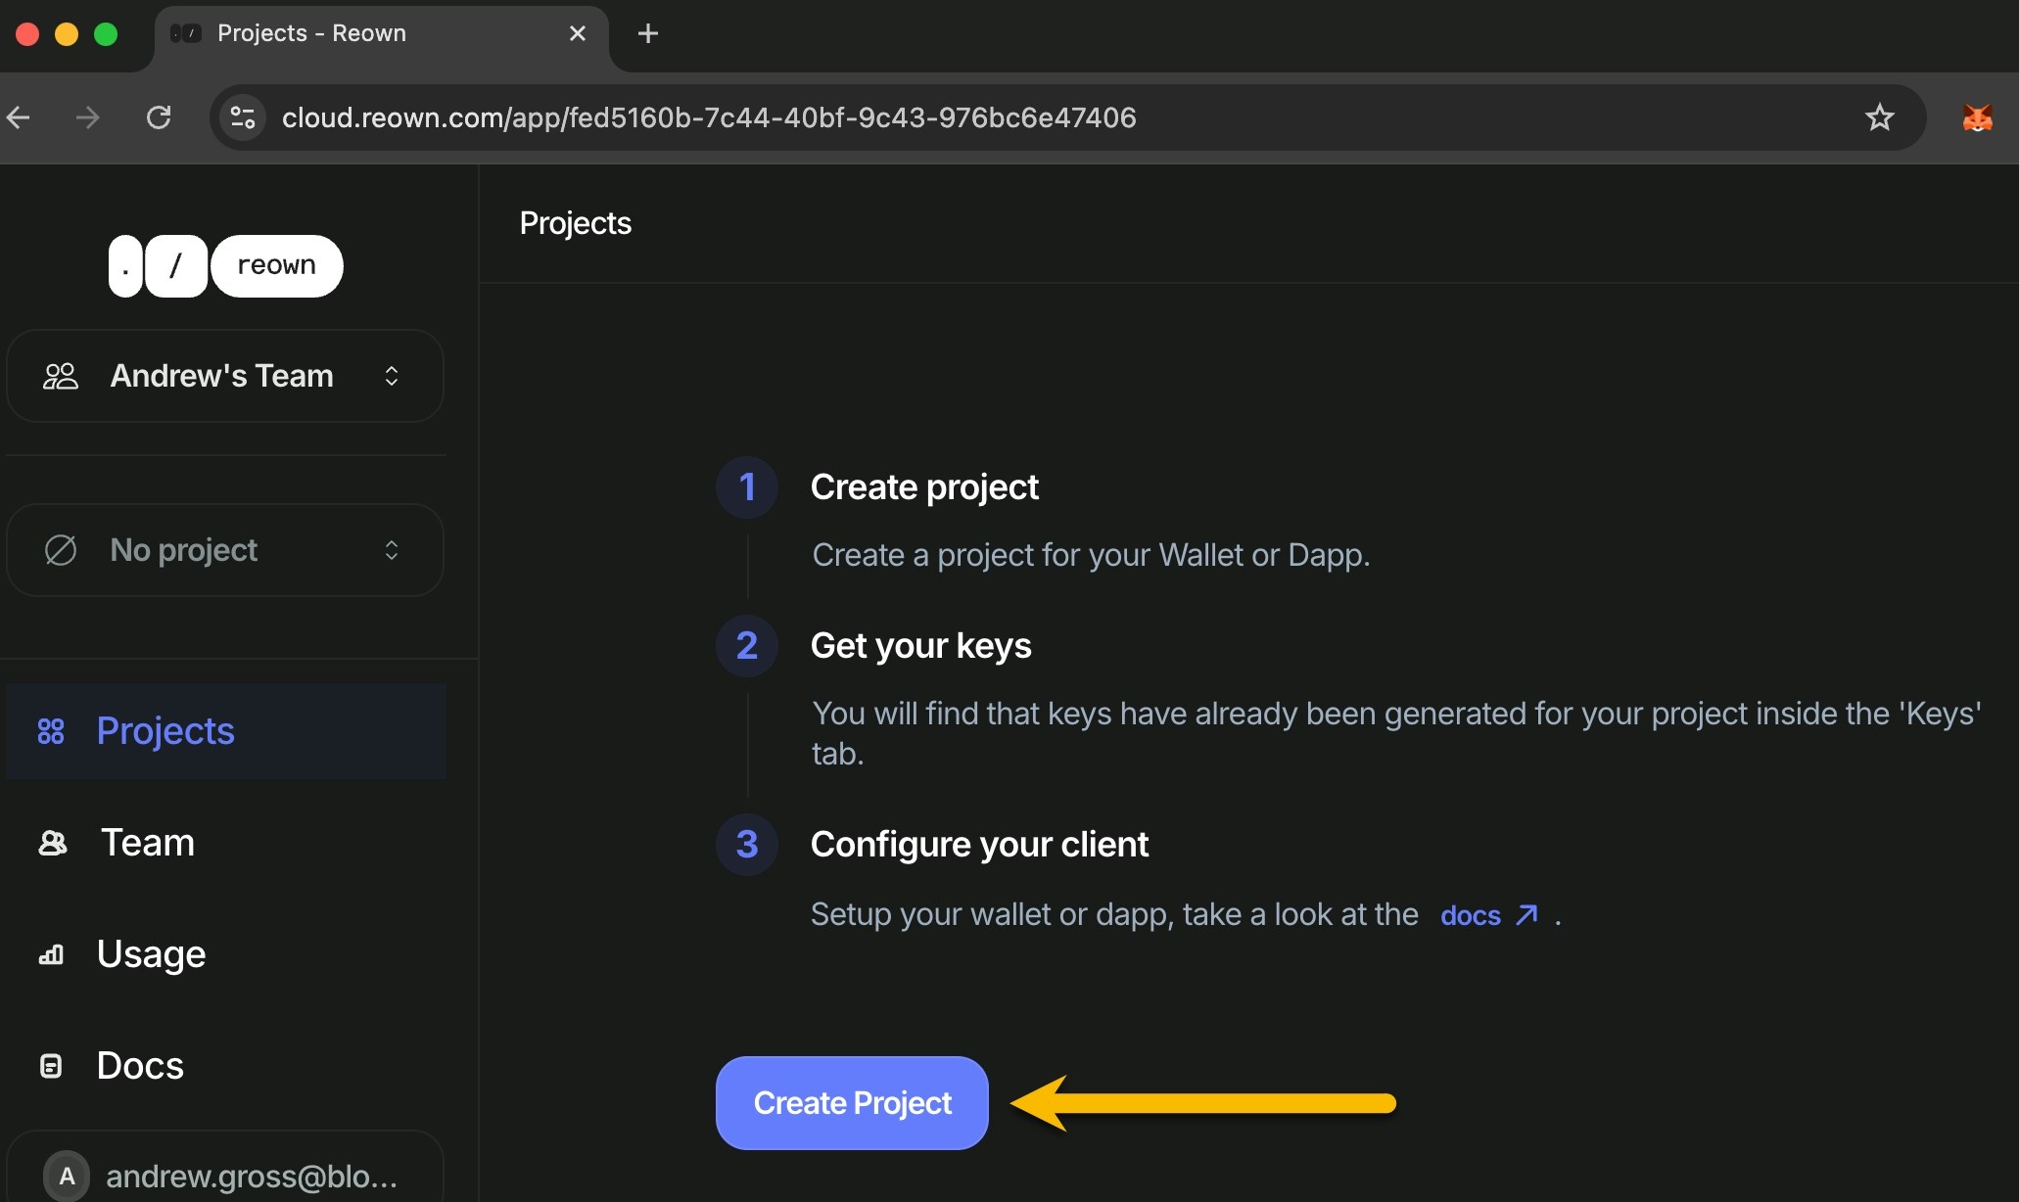Viewport: 2019px width, 1202px height.
Task: Click the user avatar letter A
Action: [x=67, y=1176]
